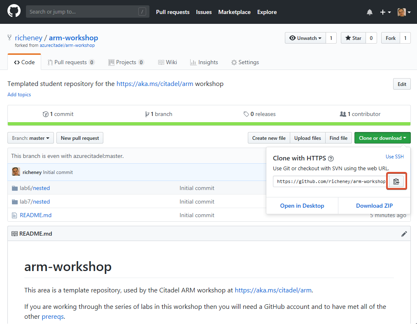
Task: Edit README.md with the pencil icon
Action: point(404,234)
